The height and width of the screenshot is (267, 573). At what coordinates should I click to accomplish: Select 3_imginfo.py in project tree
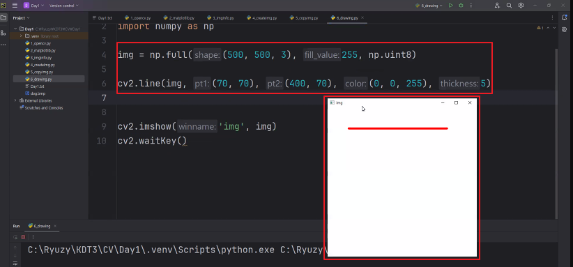[x=38, y=58]
